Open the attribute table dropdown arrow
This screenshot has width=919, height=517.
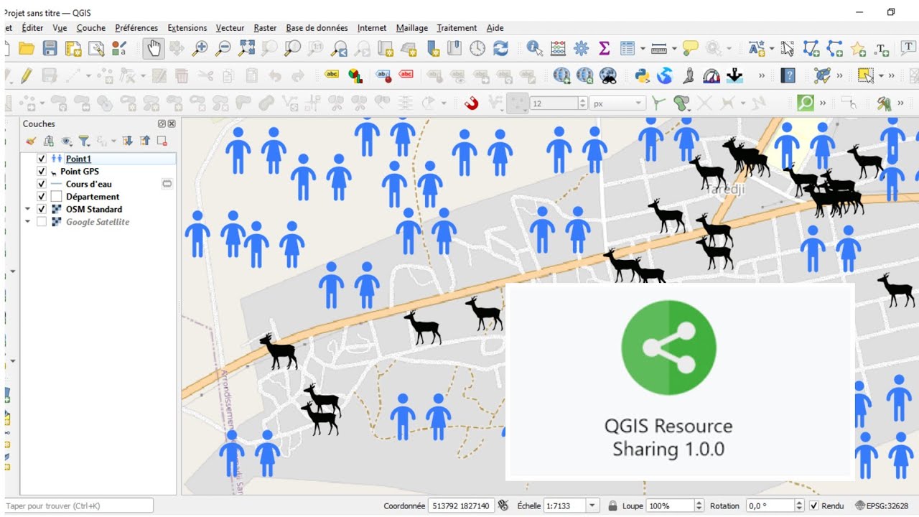(643, 48)
